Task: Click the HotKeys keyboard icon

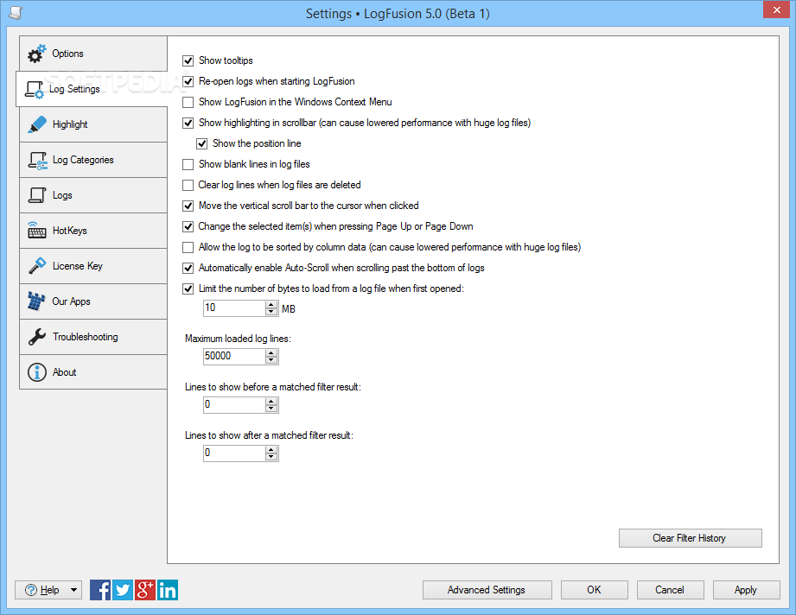Action: (36, 231)
